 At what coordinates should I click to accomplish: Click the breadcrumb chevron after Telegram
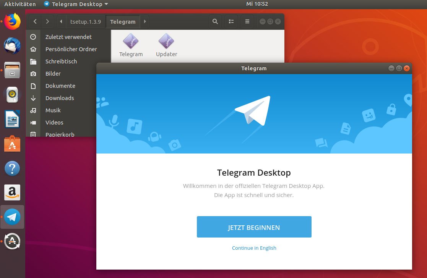(144, 21)
